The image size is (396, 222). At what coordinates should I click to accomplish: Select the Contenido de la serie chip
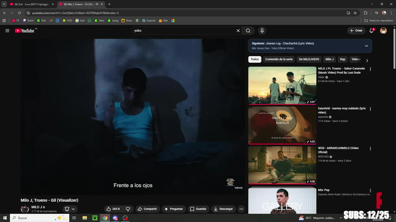279,59
